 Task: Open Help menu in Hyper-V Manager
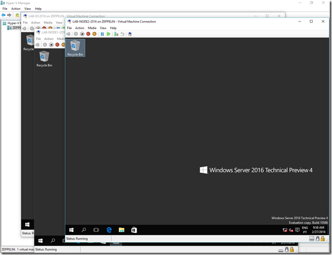38,9
